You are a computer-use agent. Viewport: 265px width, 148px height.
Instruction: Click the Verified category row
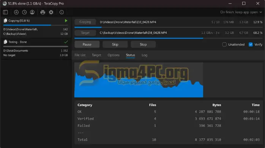click(x=169, y=119)
